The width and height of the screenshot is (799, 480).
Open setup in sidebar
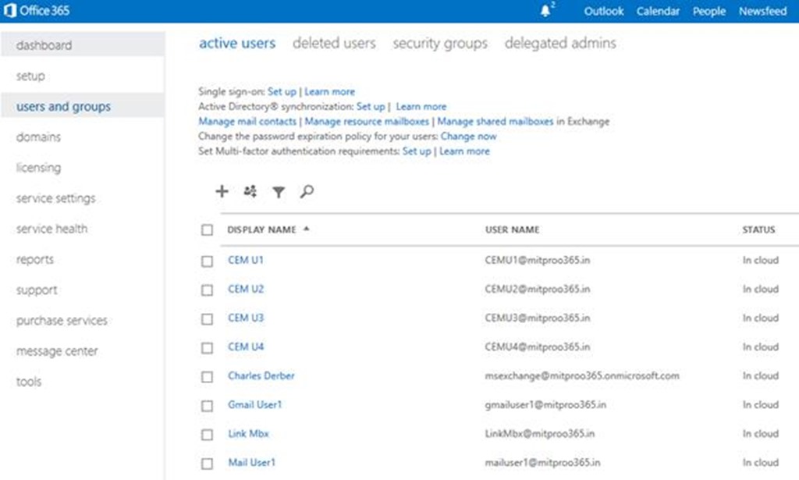point(30,76)
